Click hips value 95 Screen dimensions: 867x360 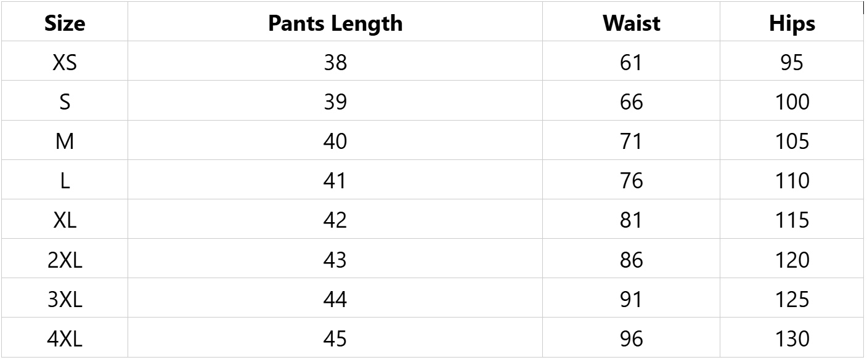[792, 62]
